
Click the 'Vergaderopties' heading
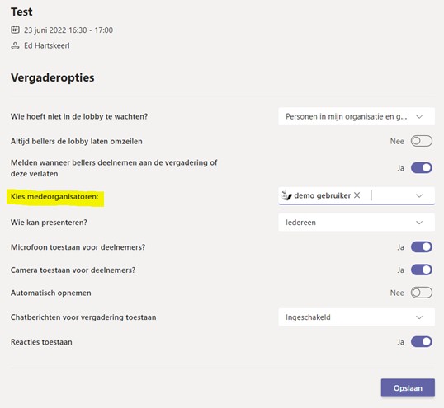(x=52, y=77)
